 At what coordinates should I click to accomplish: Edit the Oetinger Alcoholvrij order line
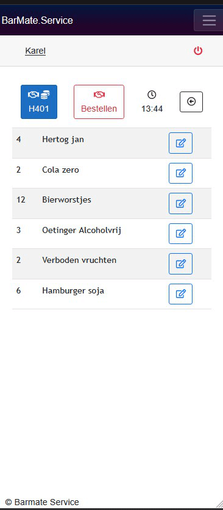(x=180, y=234)
